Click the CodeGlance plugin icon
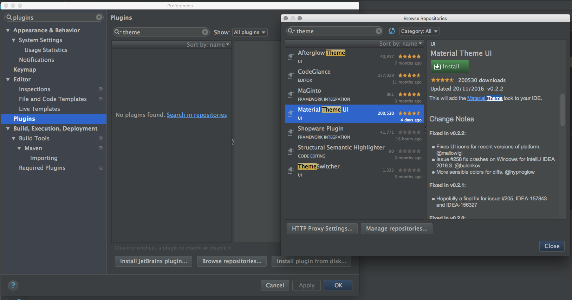 [291, 75]
